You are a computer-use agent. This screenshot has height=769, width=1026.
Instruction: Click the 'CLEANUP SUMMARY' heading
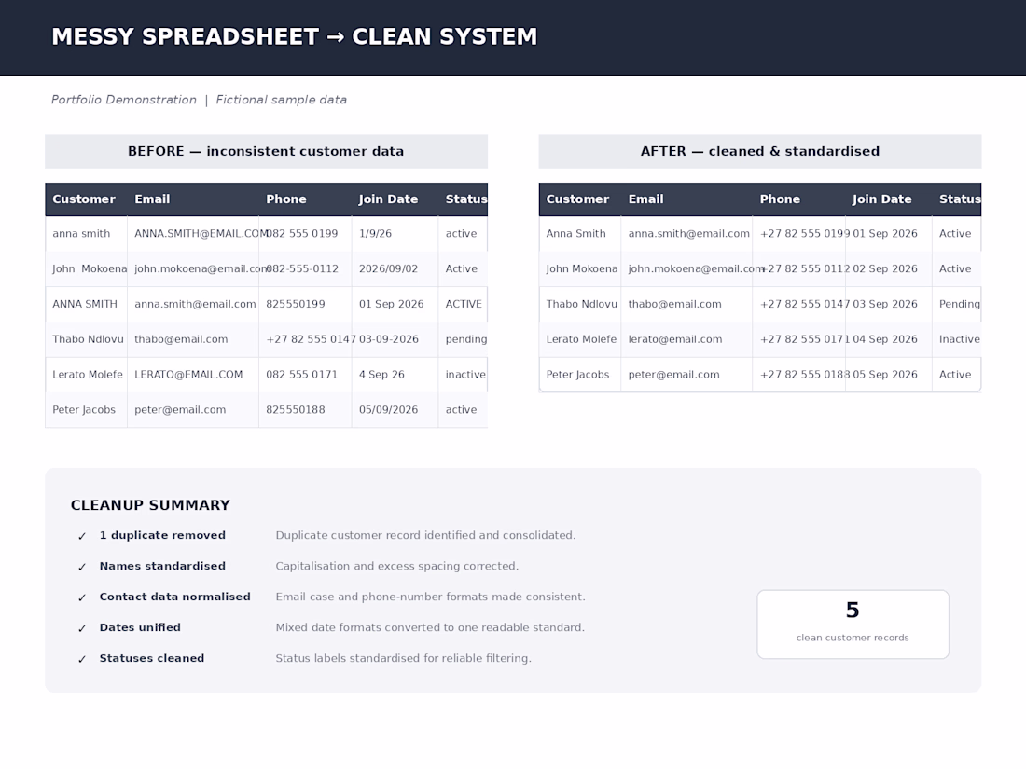[x=150, y=505]
